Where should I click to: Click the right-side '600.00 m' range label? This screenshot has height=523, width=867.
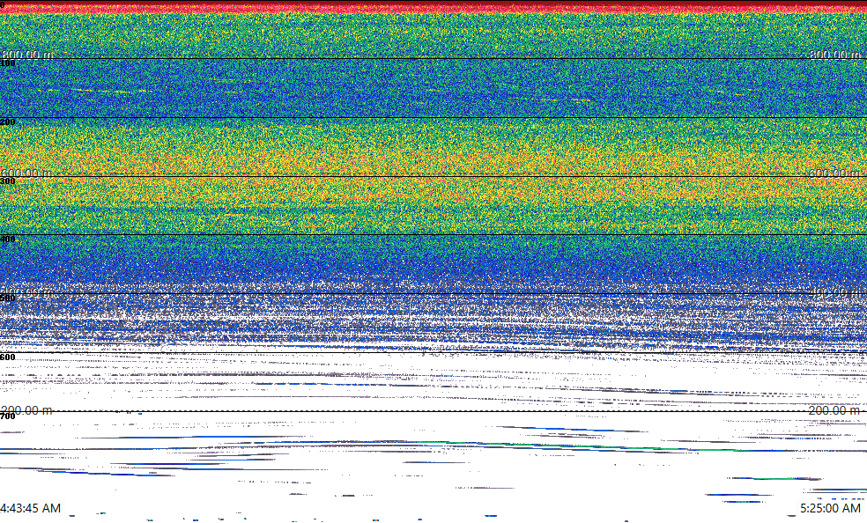pos(834,173)
